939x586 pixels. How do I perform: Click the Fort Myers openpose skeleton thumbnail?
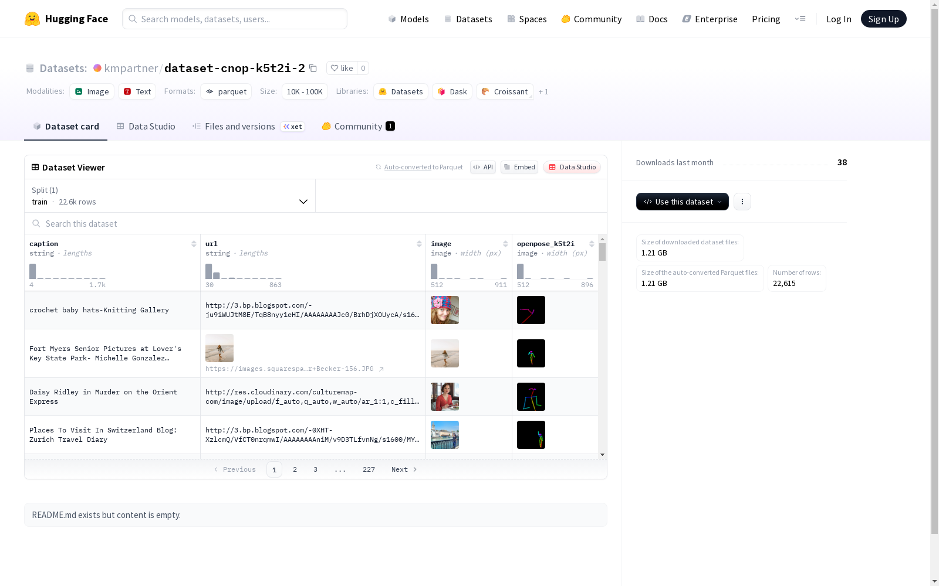(531, 353)
